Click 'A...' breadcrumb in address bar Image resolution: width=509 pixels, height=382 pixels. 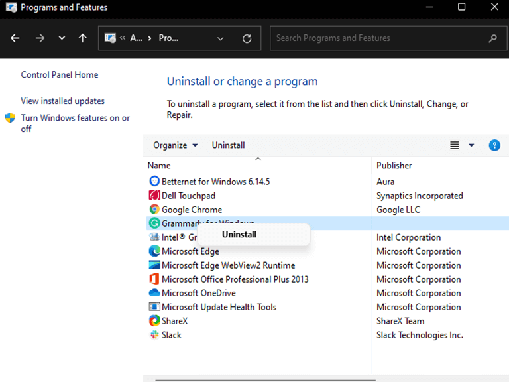click(x=136, y=38)
